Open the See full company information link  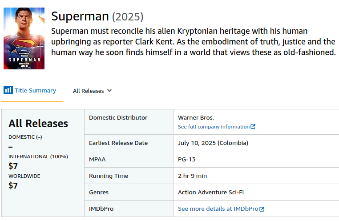point(214,127)
